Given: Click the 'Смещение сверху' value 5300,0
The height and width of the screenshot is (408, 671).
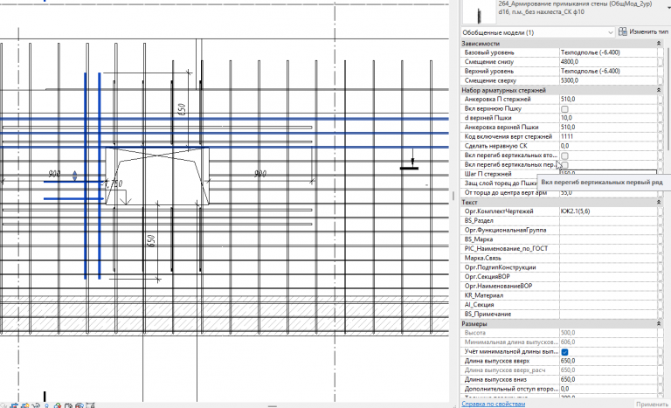Looking at the screenshot, I should tap(608, 80).
